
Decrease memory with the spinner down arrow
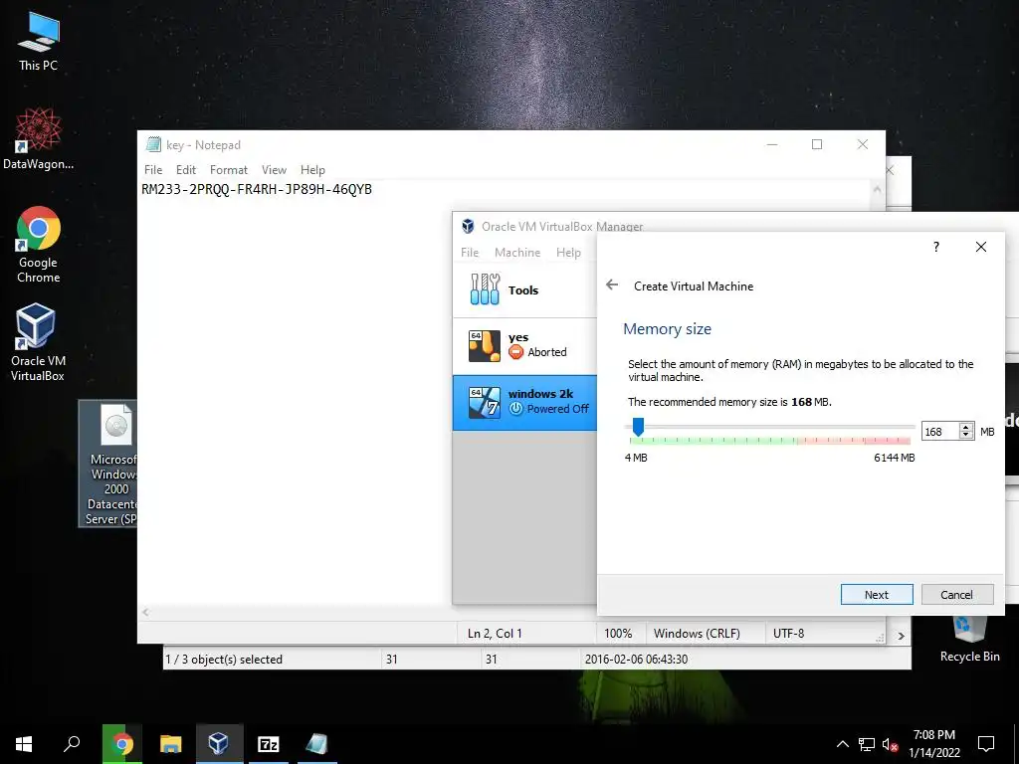click(x=966, y=436)
